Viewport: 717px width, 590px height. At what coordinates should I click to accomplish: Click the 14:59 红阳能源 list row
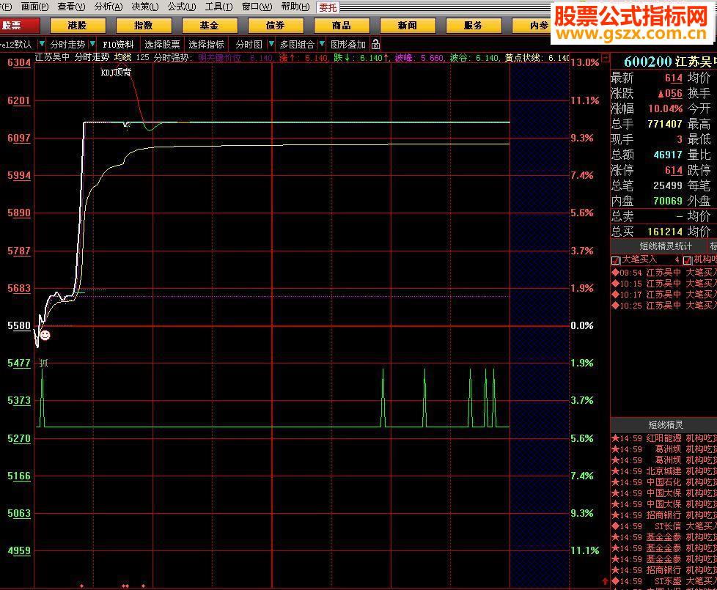664,438
